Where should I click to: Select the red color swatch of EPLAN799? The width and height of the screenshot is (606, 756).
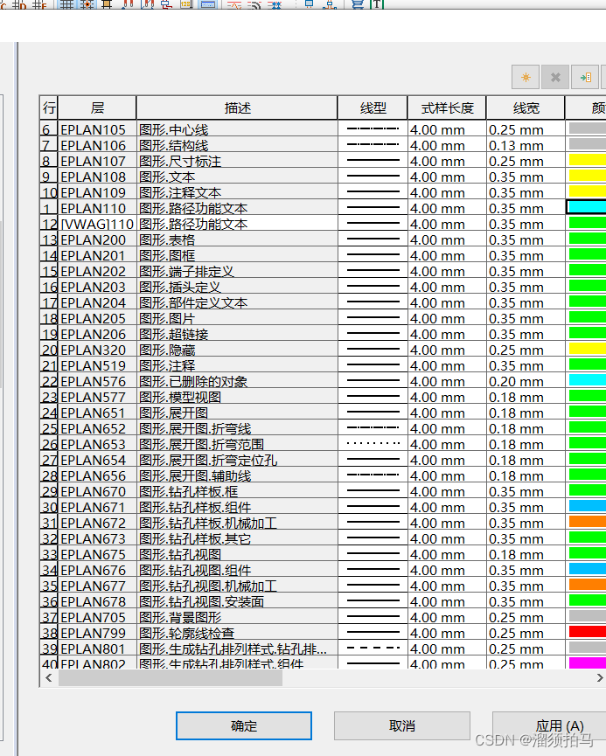587,633
